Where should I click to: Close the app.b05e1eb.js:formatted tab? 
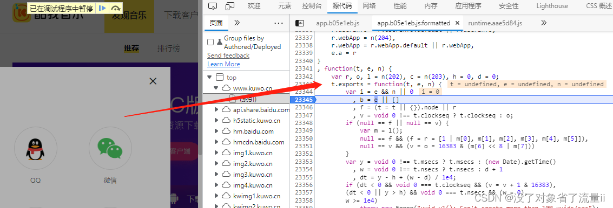click(457, 23)
